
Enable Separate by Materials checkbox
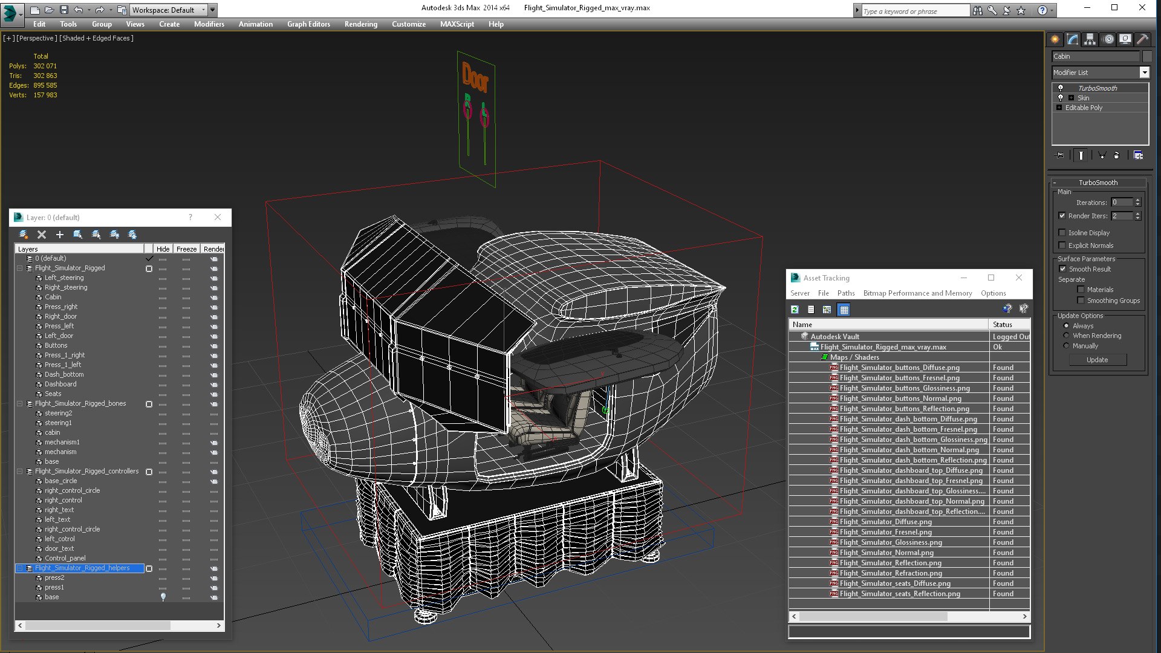click(x=1081, y=290)
